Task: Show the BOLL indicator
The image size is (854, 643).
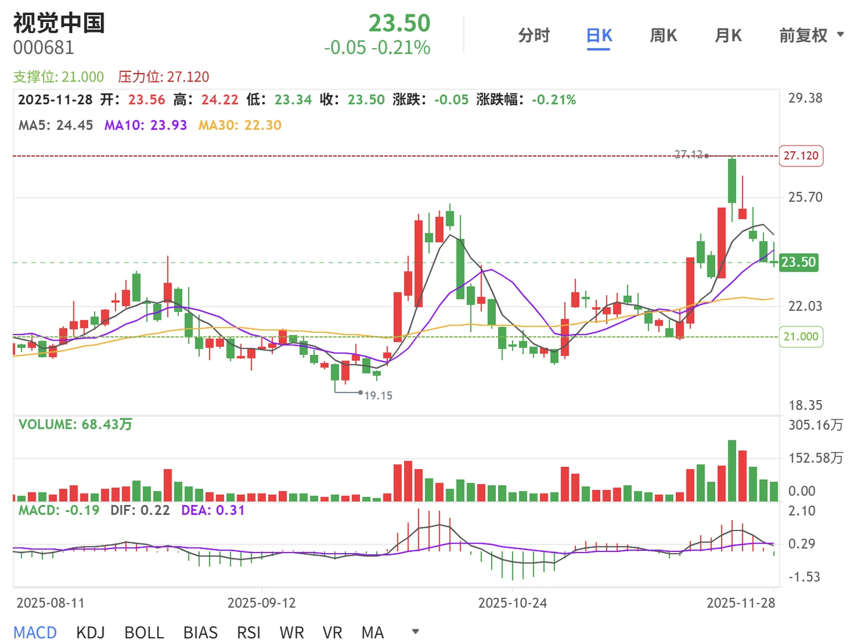Action: point(144,632)
